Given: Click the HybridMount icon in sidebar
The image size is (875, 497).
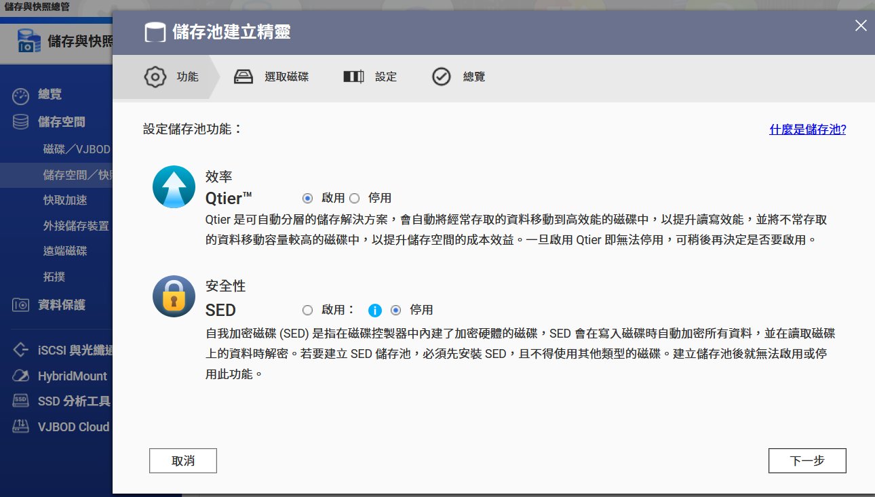Looking at the screenshot, I should click(21, 376).
